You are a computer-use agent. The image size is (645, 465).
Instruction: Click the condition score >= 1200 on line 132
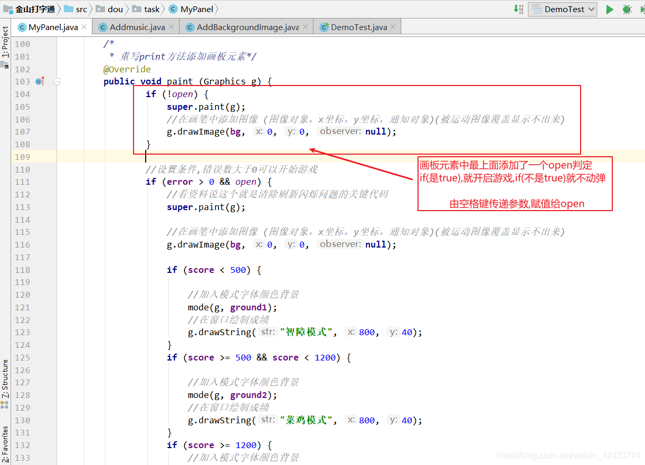point(222,445)
